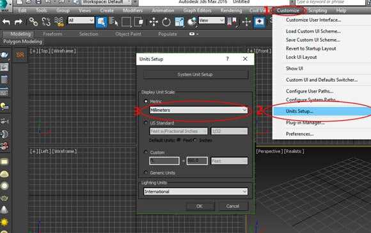
Task: Open the Customize menu
Action: click(288, 11)
